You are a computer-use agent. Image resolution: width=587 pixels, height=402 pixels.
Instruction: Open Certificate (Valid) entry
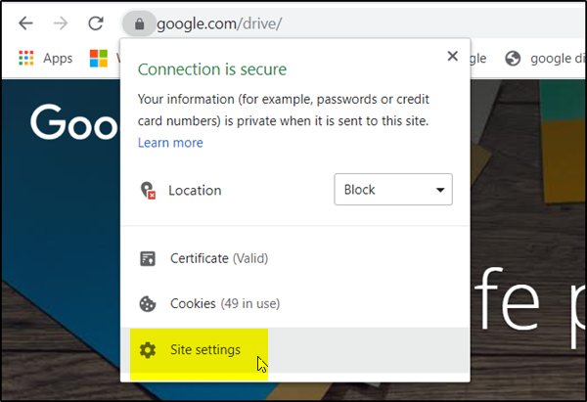pos(218,259)
